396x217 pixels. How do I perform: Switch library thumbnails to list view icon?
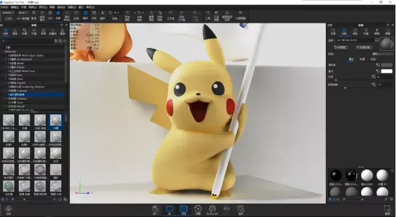coord(3,199)
